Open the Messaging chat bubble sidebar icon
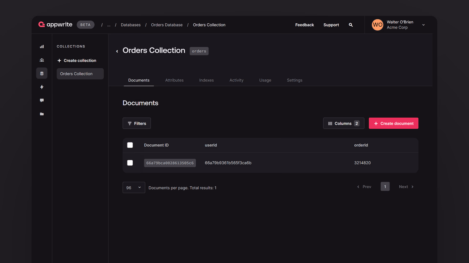469x263 pixels. click(x=42, y=100)
